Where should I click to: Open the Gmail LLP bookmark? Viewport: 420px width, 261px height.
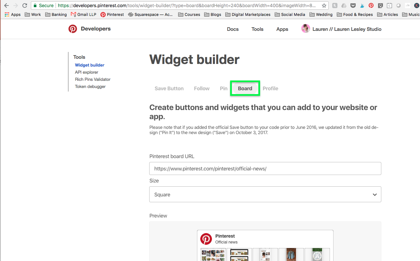[x=84, y=15]
